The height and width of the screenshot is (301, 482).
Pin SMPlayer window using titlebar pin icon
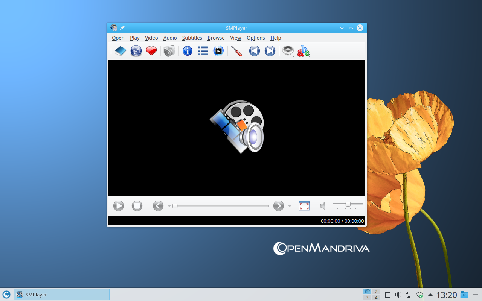[x=122, y=28]
